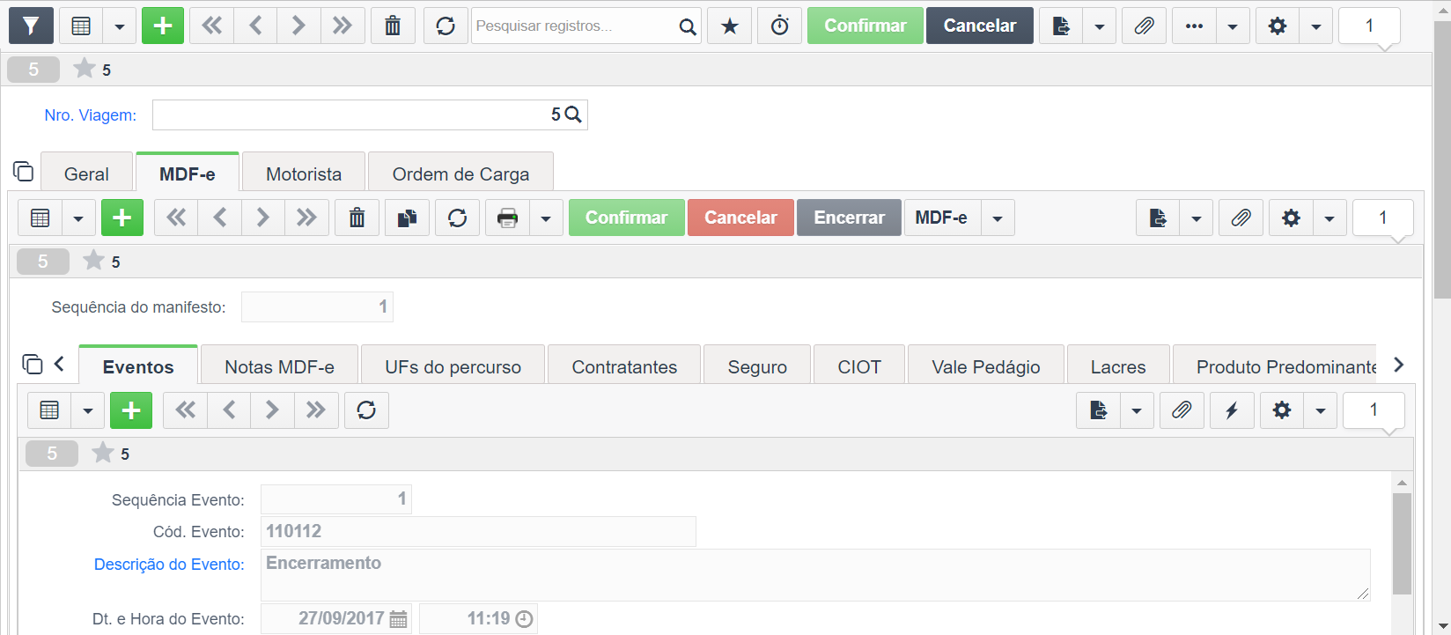
Task: Click the stopwatch timer icon
Action: (x=779, y=26)
